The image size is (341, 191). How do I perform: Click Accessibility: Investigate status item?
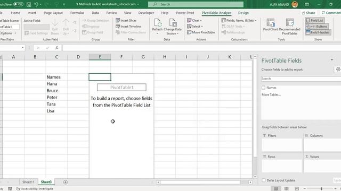(35, 189)
